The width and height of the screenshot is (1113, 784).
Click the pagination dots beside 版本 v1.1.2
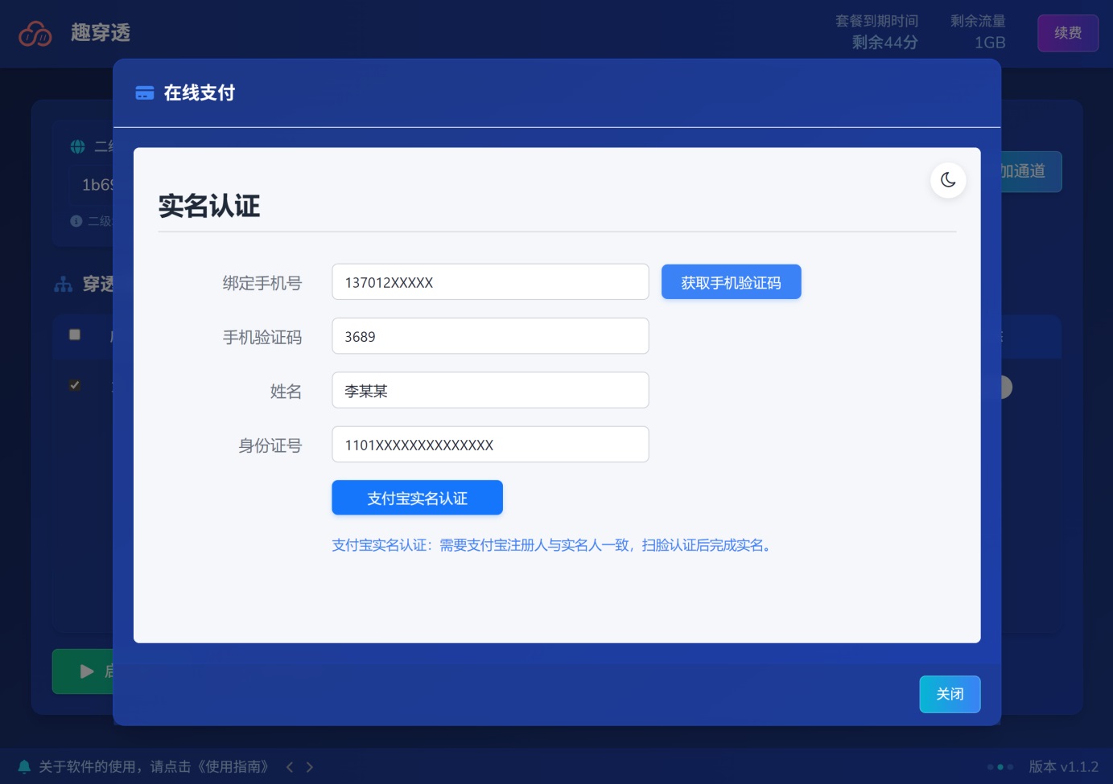click(x=1000, y=766)
